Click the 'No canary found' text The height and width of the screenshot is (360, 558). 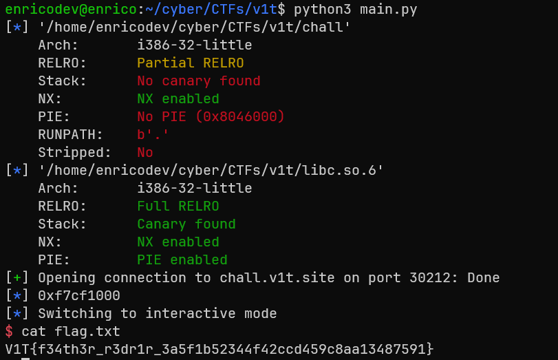198,81
